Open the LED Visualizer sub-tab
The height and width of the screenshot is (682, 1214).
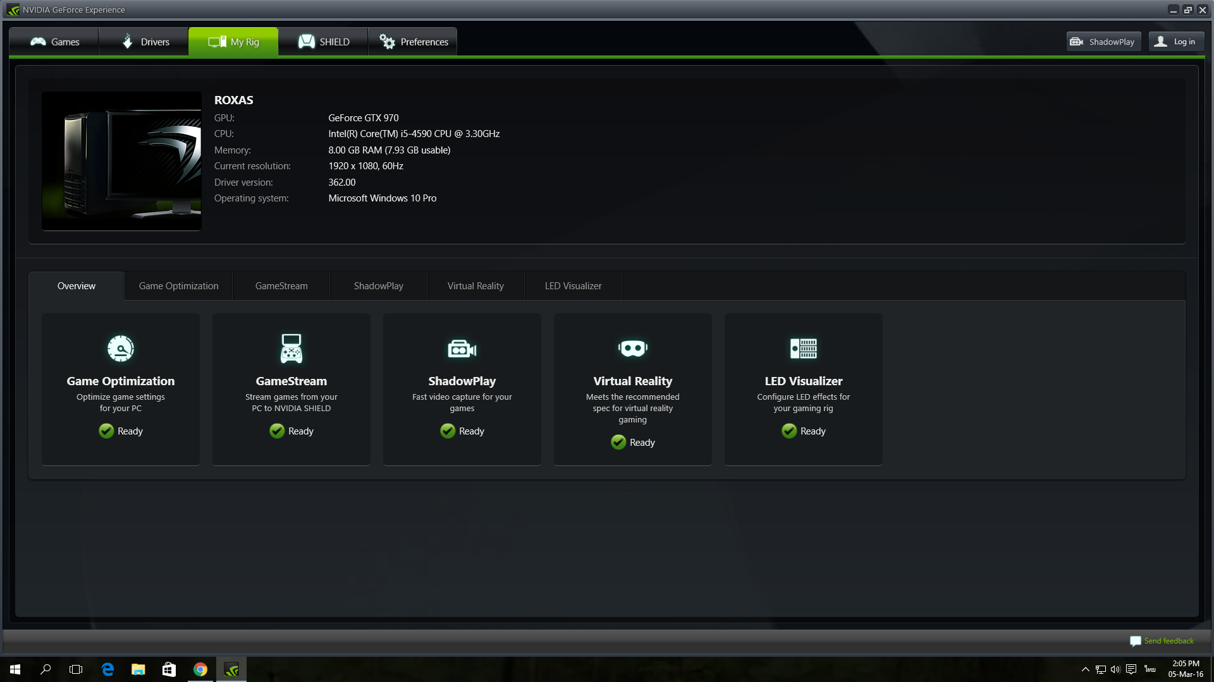point(573,286)
